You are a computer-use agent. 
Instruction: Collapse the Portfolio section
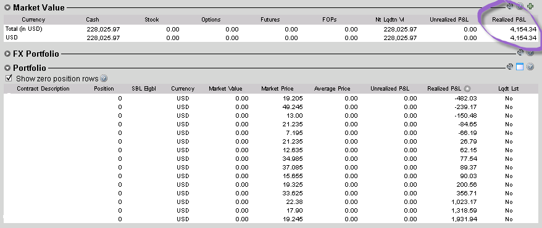coord(7,68)
